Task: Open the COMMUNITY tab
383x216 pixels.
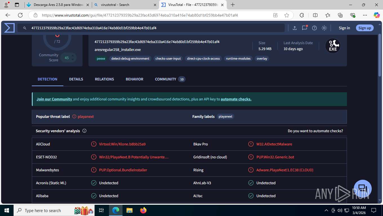Action: tap(170, 79)
